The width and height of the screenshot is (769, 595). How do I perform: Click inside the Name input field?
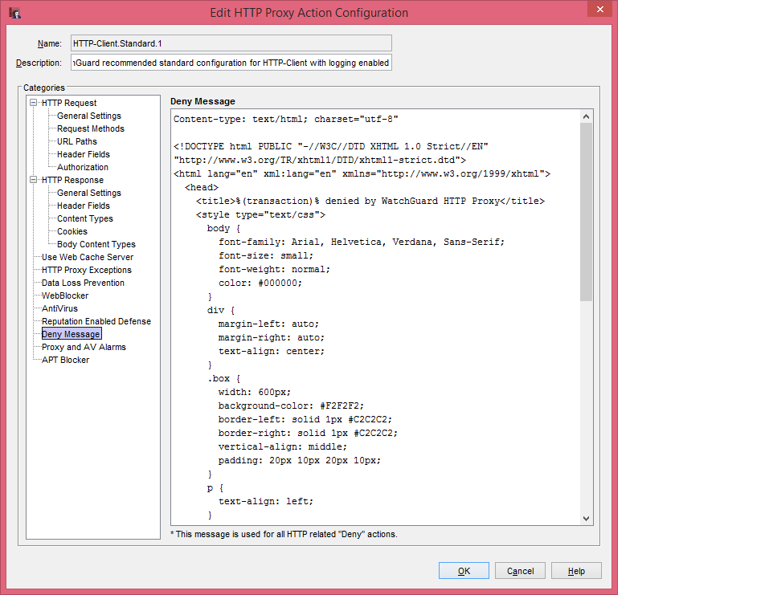pyautogui.click(x=230, y=43)
